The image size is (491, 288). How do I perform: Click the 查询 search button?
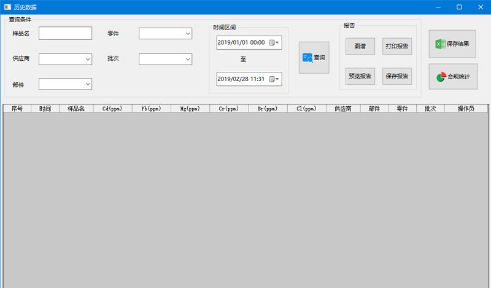(x=314, y=58)
